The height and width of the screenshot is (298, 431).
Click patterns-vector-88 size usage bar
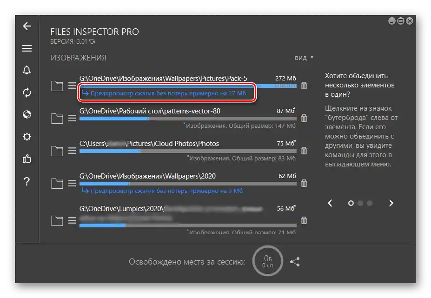pyautogui.click(x=188, y=119)
